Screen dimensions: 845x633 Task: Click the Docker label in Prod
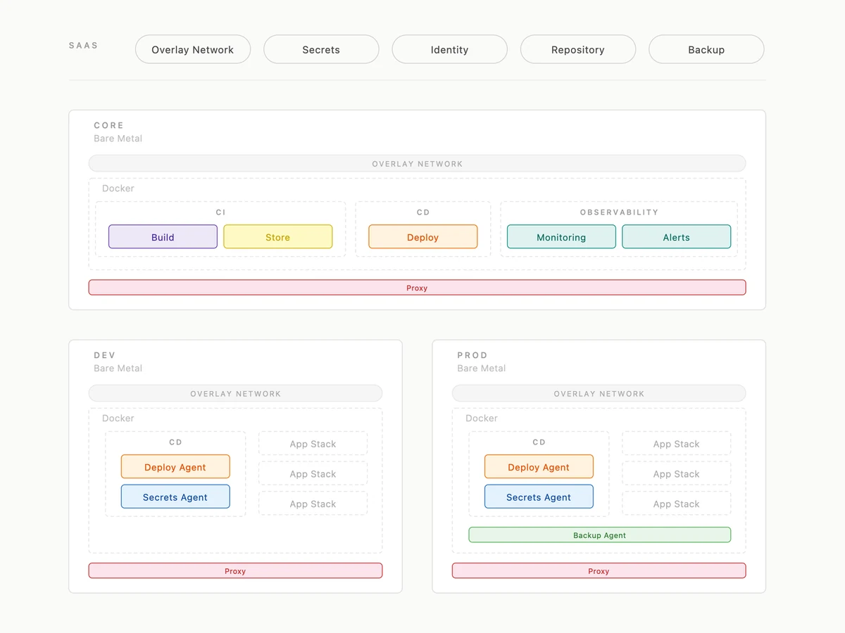(481, 418)
